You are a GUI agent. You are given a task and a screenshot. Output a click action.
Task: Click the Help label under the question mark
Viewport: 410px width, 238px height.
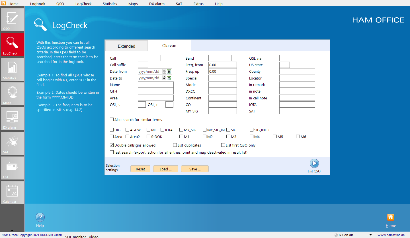[40, 226]
